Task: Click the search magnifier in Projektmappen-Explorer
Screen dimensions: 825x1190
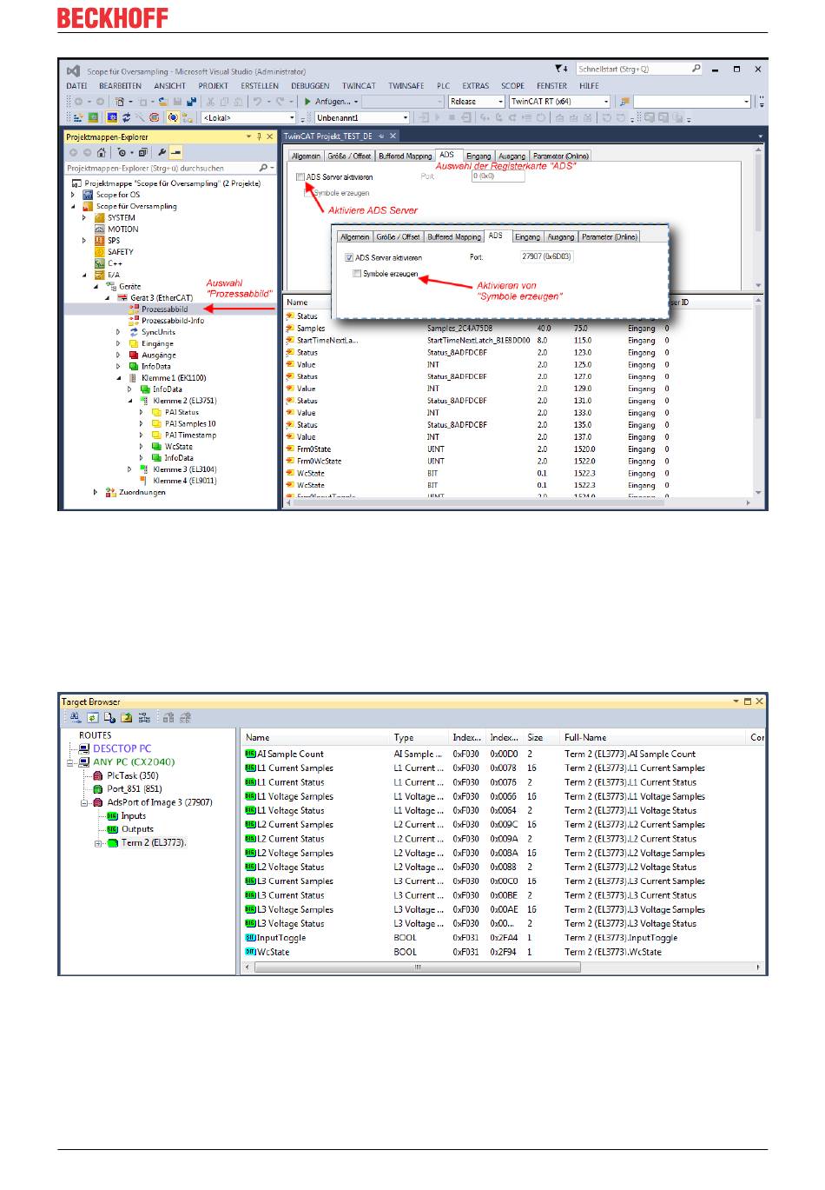Action: (x=263, y=168)
